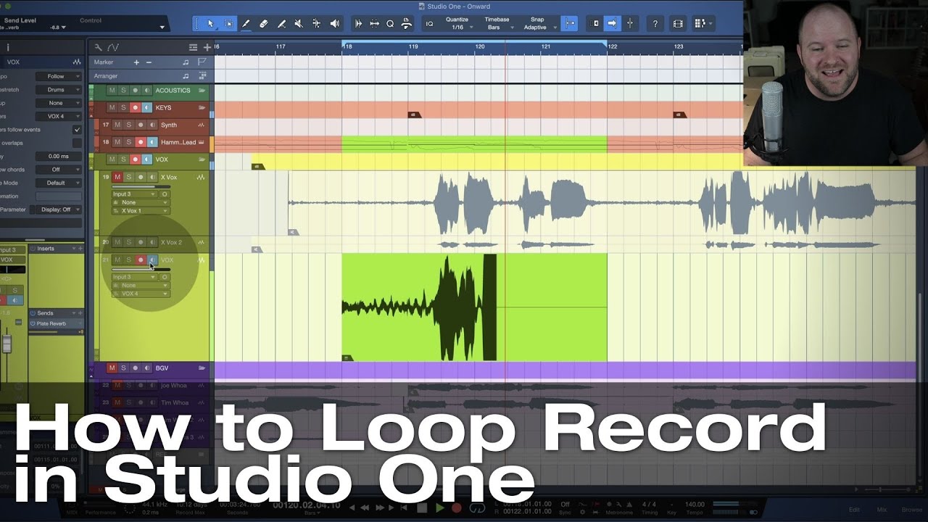Collapse the VOX folder
Screen dimensions: 928x522
(x=202, y=159)
